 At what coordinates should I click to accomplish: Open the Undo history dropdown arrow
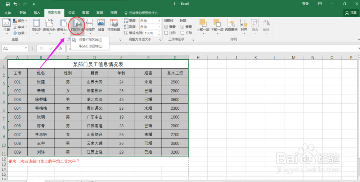point(19,4)
